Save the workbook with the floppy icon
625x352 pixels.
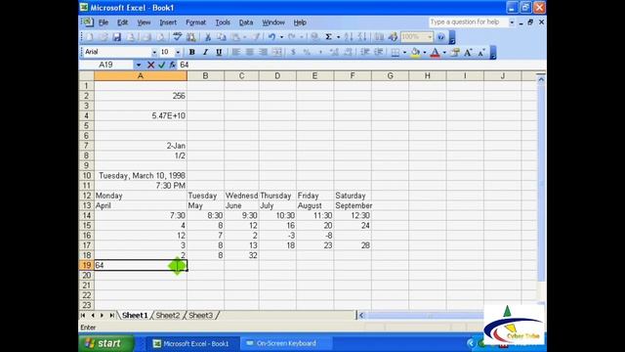(x=116, y=37)
